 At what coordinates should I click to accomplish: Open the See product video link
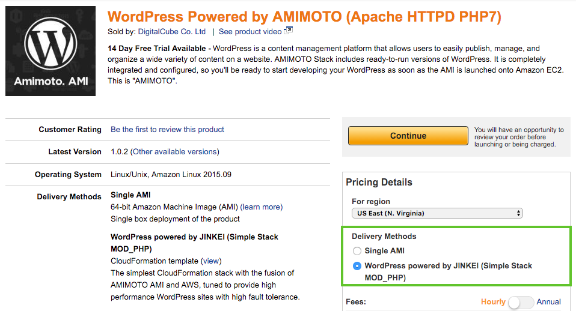tap(250, 32)
